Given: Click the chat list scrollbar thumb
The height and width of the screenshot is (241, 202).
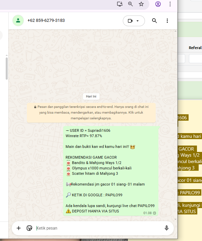Looking at the screenshot, I should [7, 69].
